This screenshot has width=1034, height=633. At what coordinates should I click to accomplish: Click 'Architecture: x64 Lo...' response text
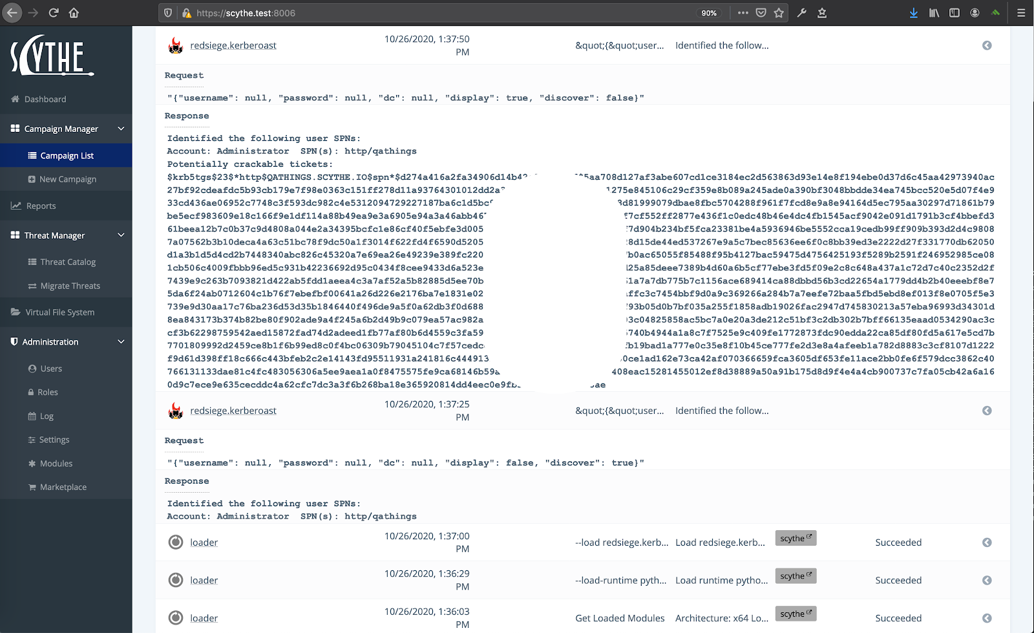[722, 618]
